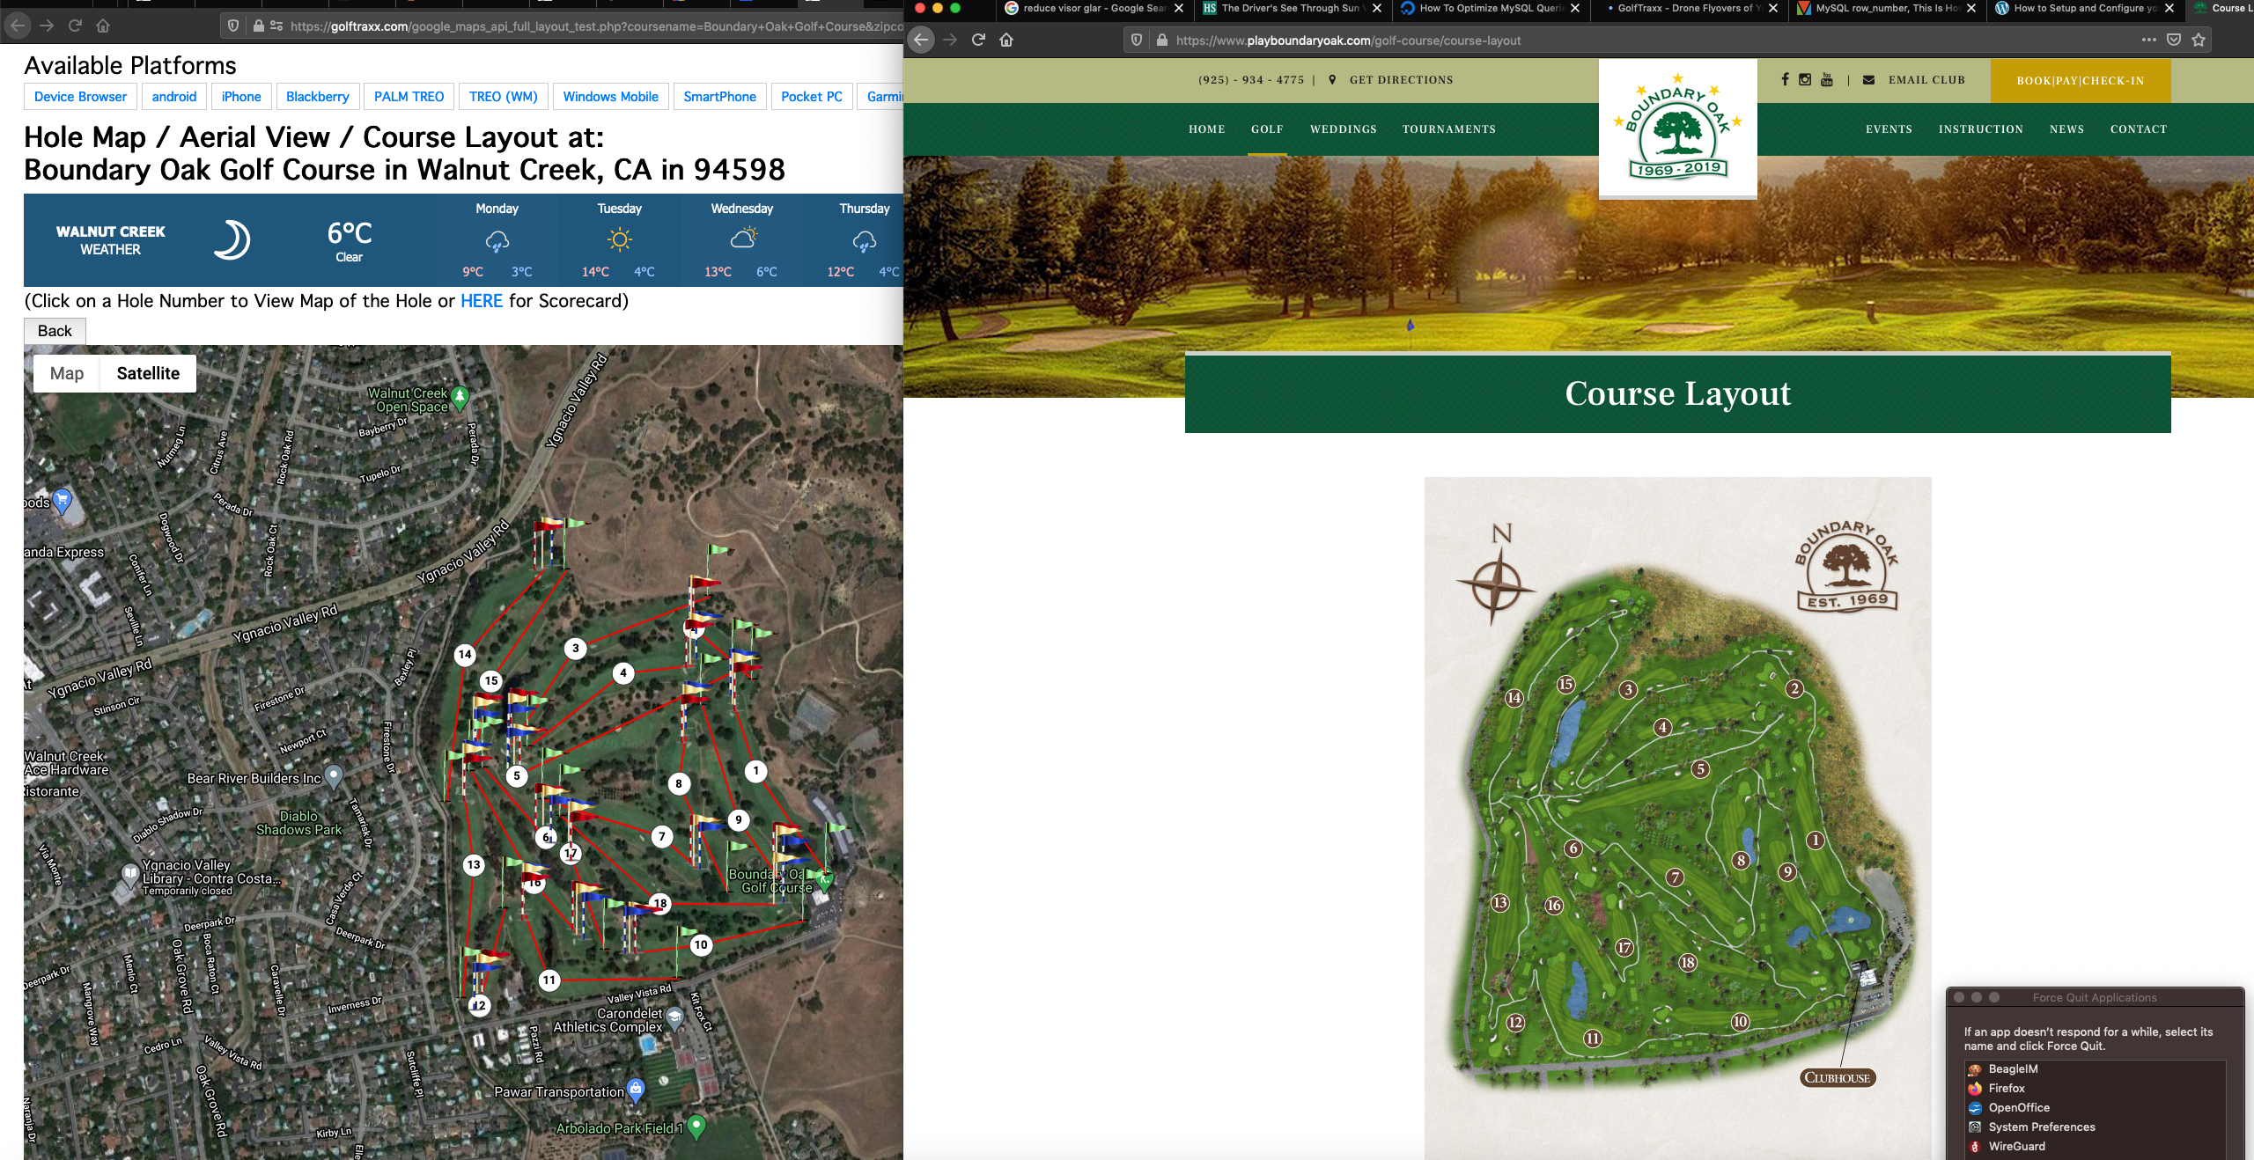The width and height of the screenshot is (2254, 1160).
Task: Select WireGuard in Force Quit list
Action: tap(2096, 1147)
